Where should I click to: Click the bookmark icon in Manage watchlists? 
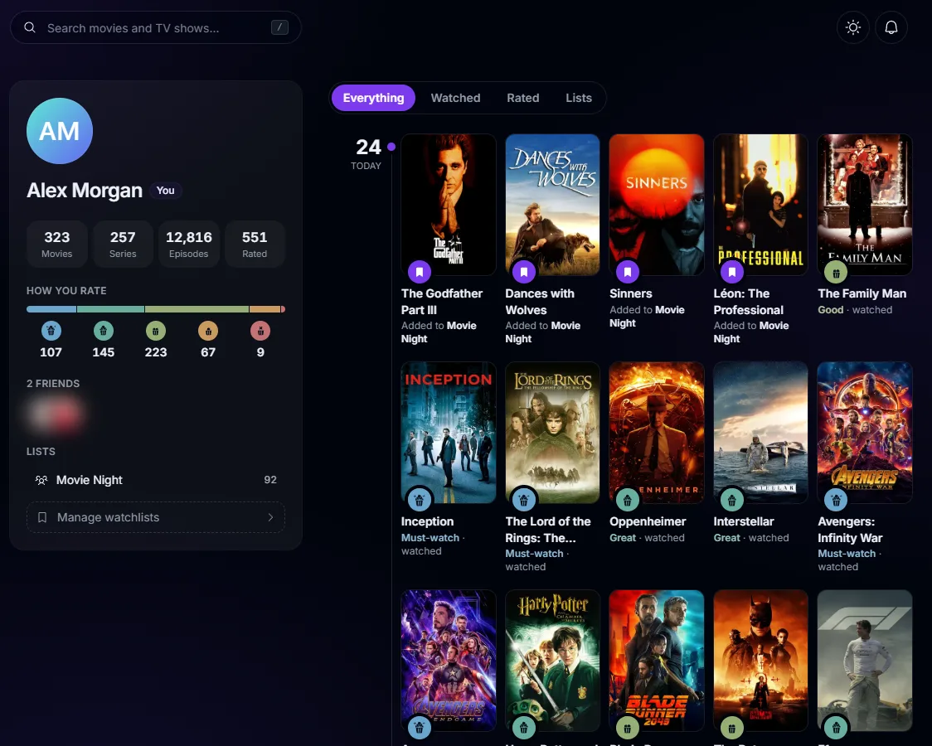[42, 517]
